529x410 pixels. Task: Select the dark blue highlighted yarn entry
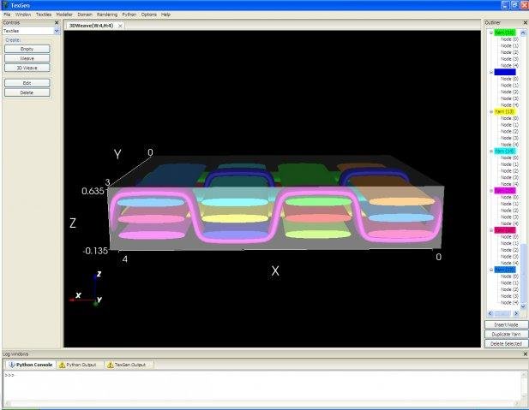point(504,72)
